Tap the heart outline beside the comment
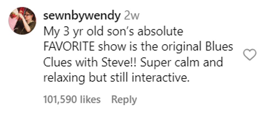 249,55
